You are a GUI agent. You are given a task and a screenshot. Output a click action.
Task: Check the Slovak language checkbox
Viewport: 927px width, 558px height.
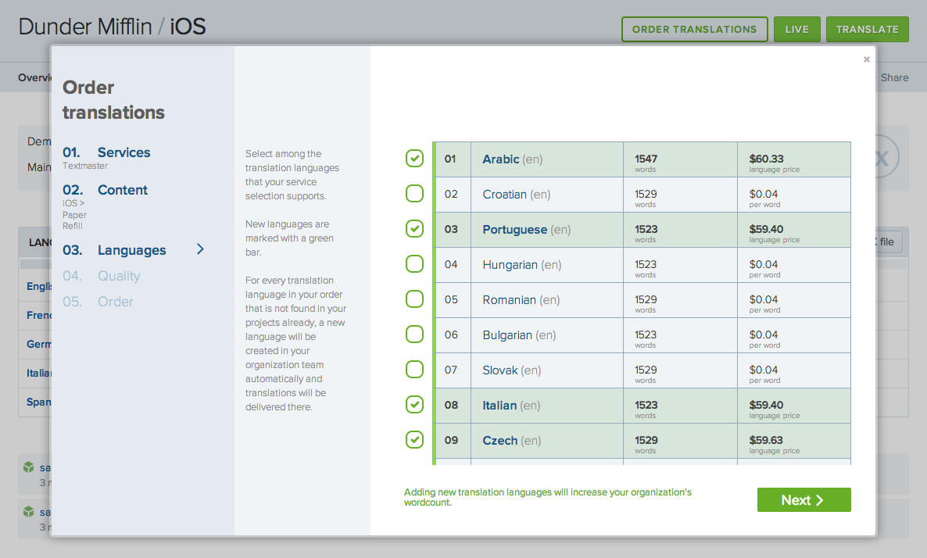(x=414, y=370)
